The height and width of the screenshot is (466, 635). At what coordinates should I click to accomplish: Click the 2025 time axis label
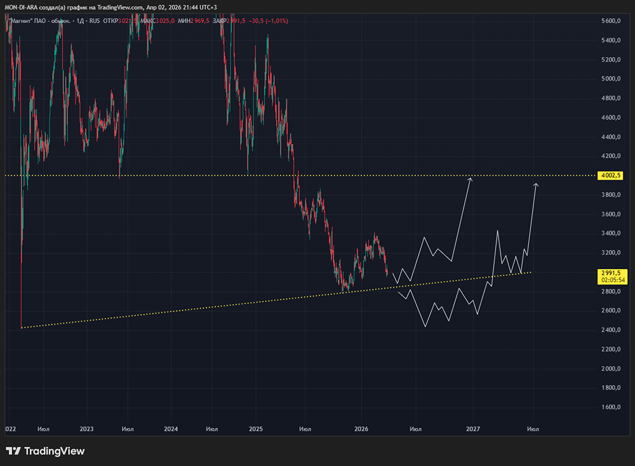[x=255, y=429]
